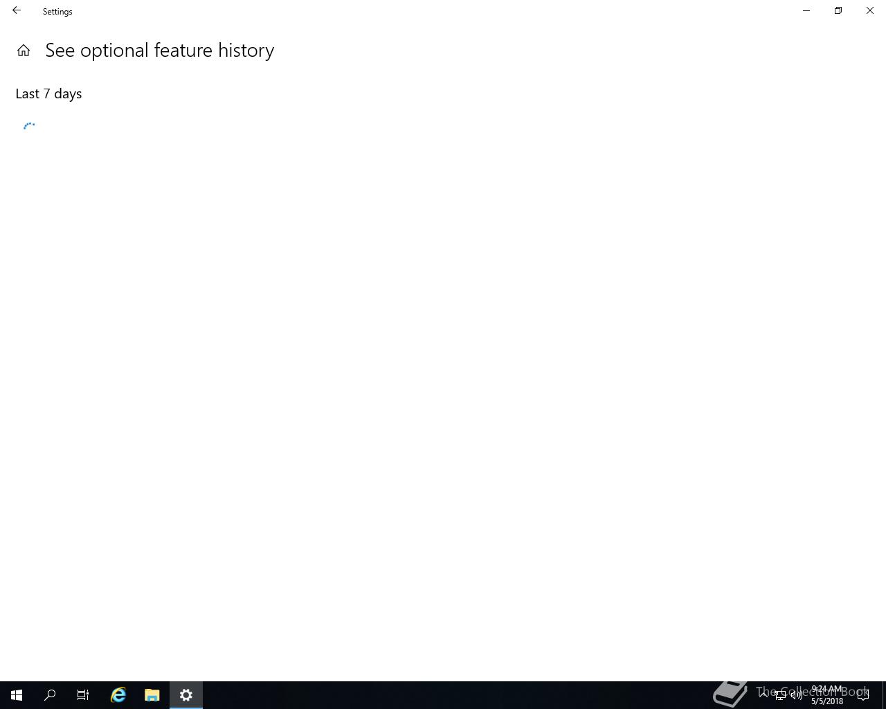Go back using the Settings back arrow
Screen dimensions: 886x709
pos(17,11)
